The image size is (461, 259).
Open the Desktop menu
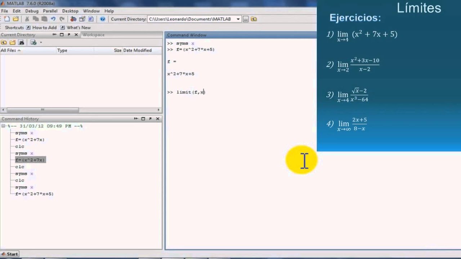point(70,11)
